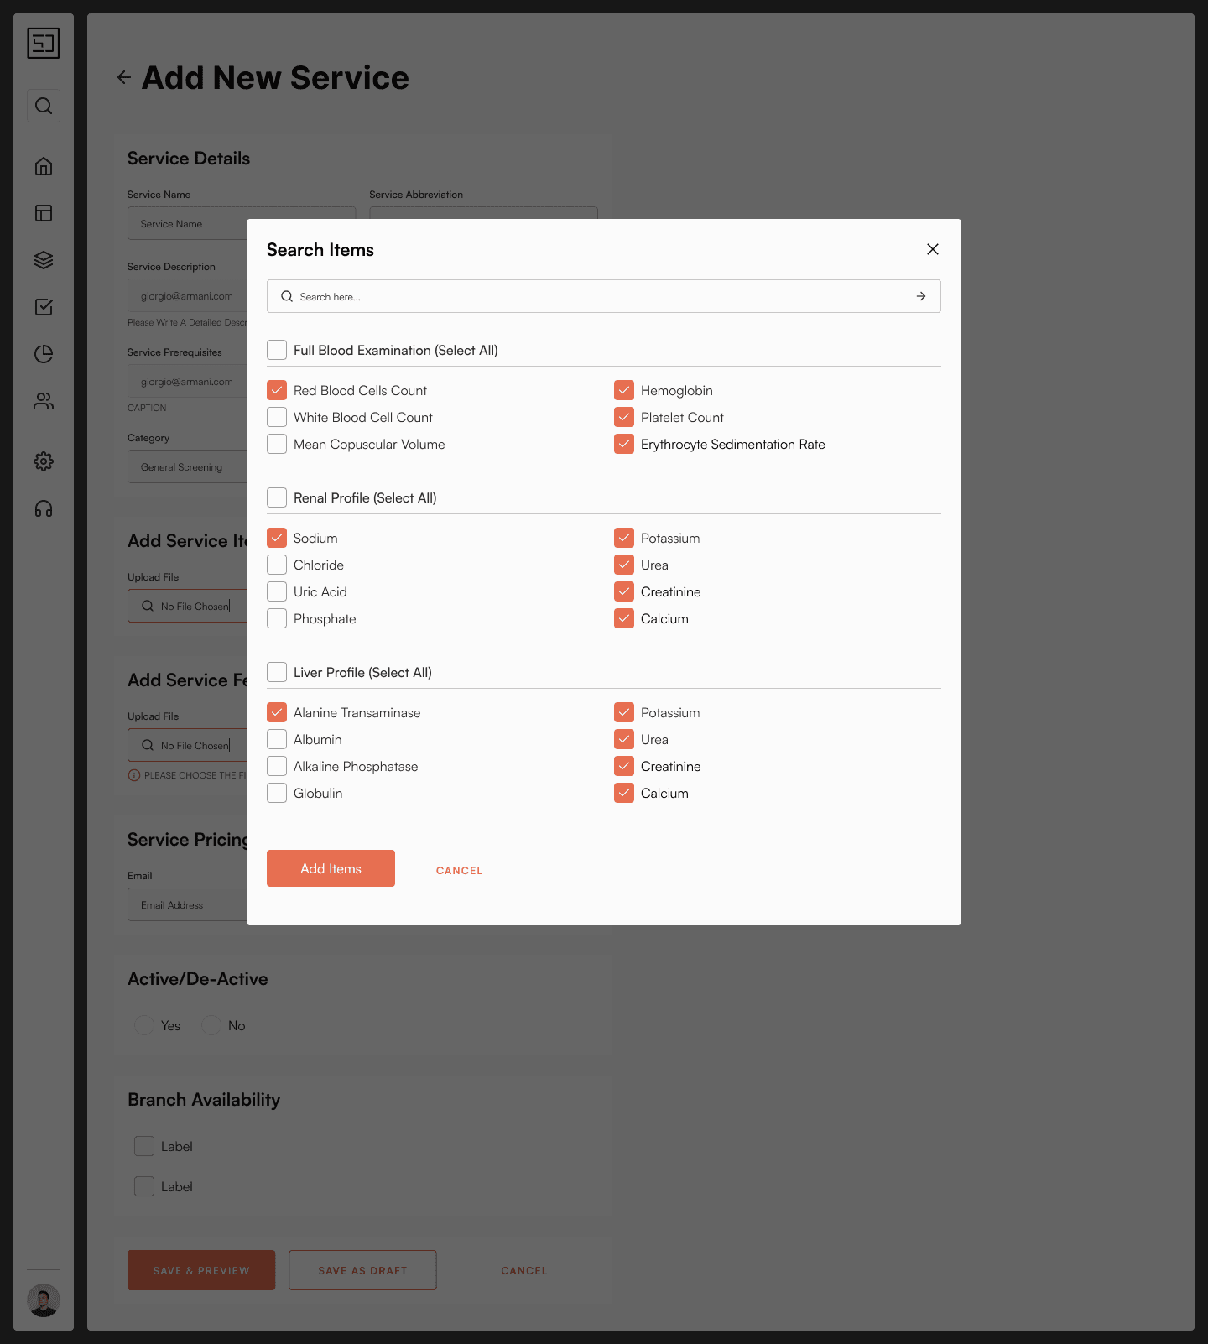Click the user avatar in the sidebar
1208x1344 pixels.
pyautogui.click(x=44, y=1300)
